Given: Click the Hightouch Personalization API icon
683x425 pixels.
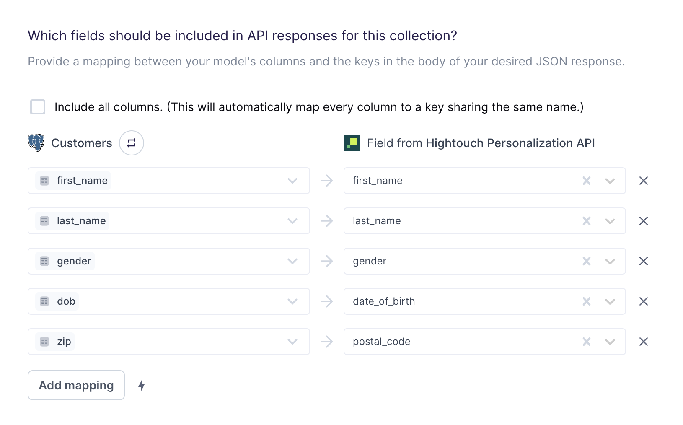Looking at the screenshot, I should coord(352,143).
